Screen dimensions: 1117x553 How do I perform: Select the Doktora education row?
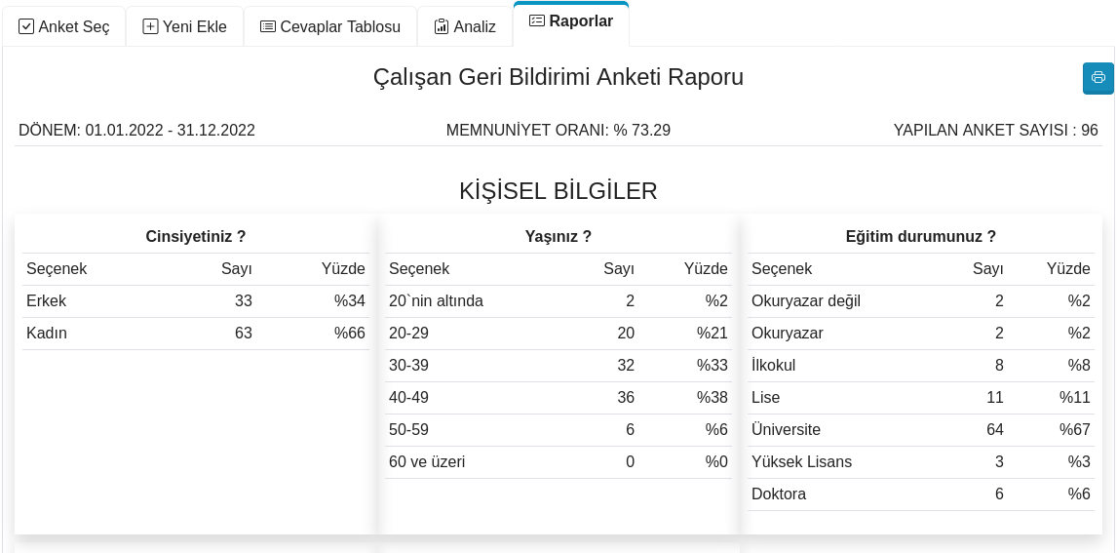[x=921, y=494]
